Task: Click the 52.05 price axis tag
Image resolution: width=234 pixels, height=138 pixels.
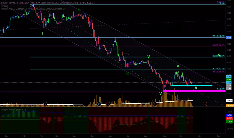Action: [229, 37]
